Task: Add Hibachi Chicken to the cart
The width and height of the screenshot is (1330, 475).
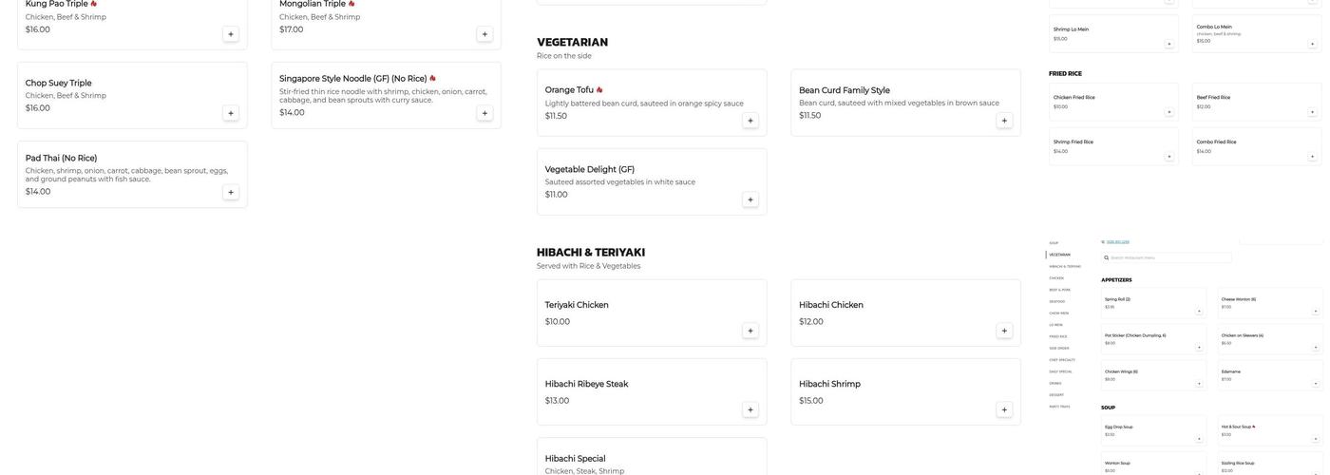Action: [x=1004, y=331]
